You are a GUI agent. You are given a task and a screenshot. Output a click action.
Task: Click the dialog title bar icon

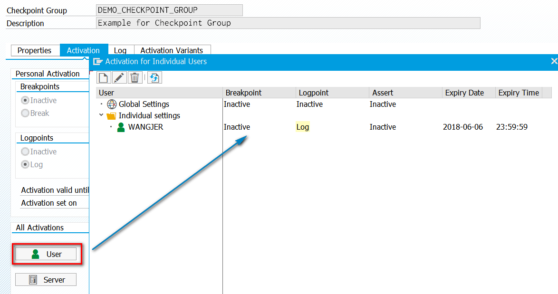click(x=98, y=61)
